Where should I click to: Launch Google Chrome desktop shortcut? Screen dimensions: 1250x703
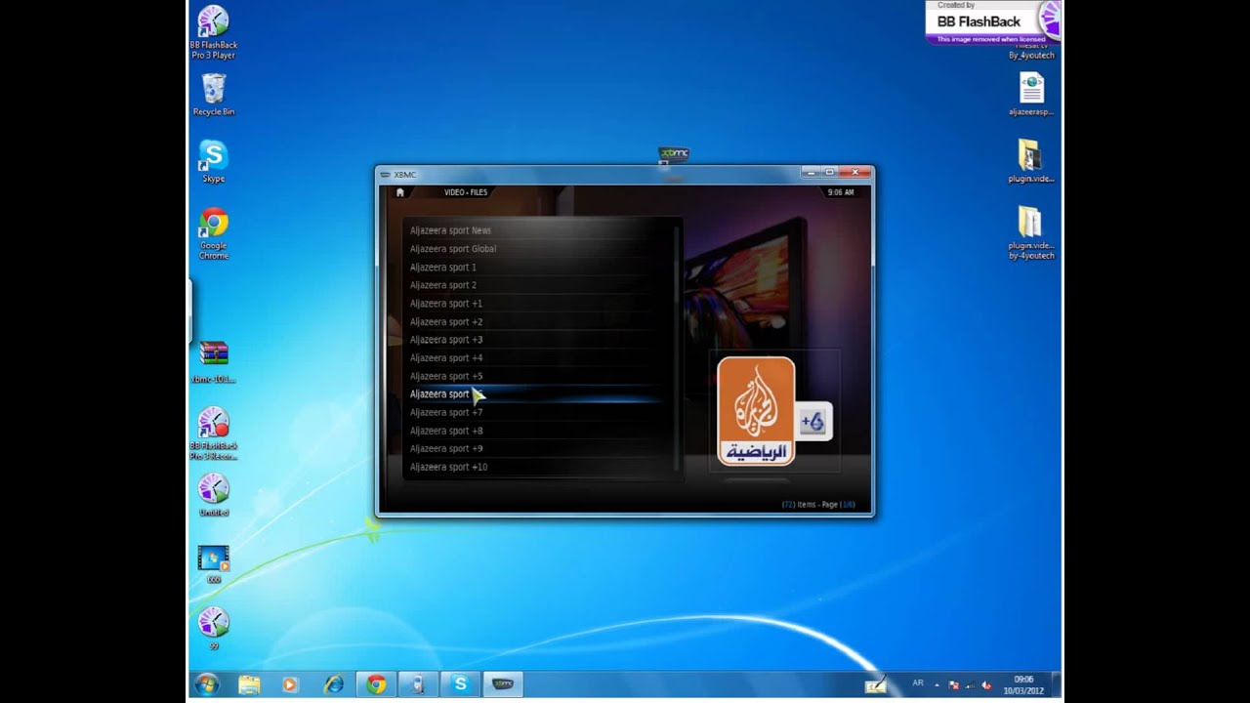tap(213, 233)
